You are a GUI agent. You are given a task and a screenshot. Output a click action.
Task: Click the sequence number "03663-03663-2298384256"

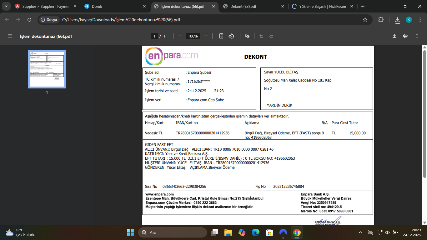click(184, 187)
